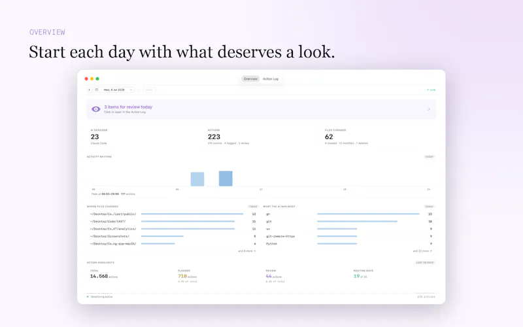This screenshot has width=523, height=327.
Task: Click the 'Claude Code' label under AI Sessions
Action: [x=99, y=143]
